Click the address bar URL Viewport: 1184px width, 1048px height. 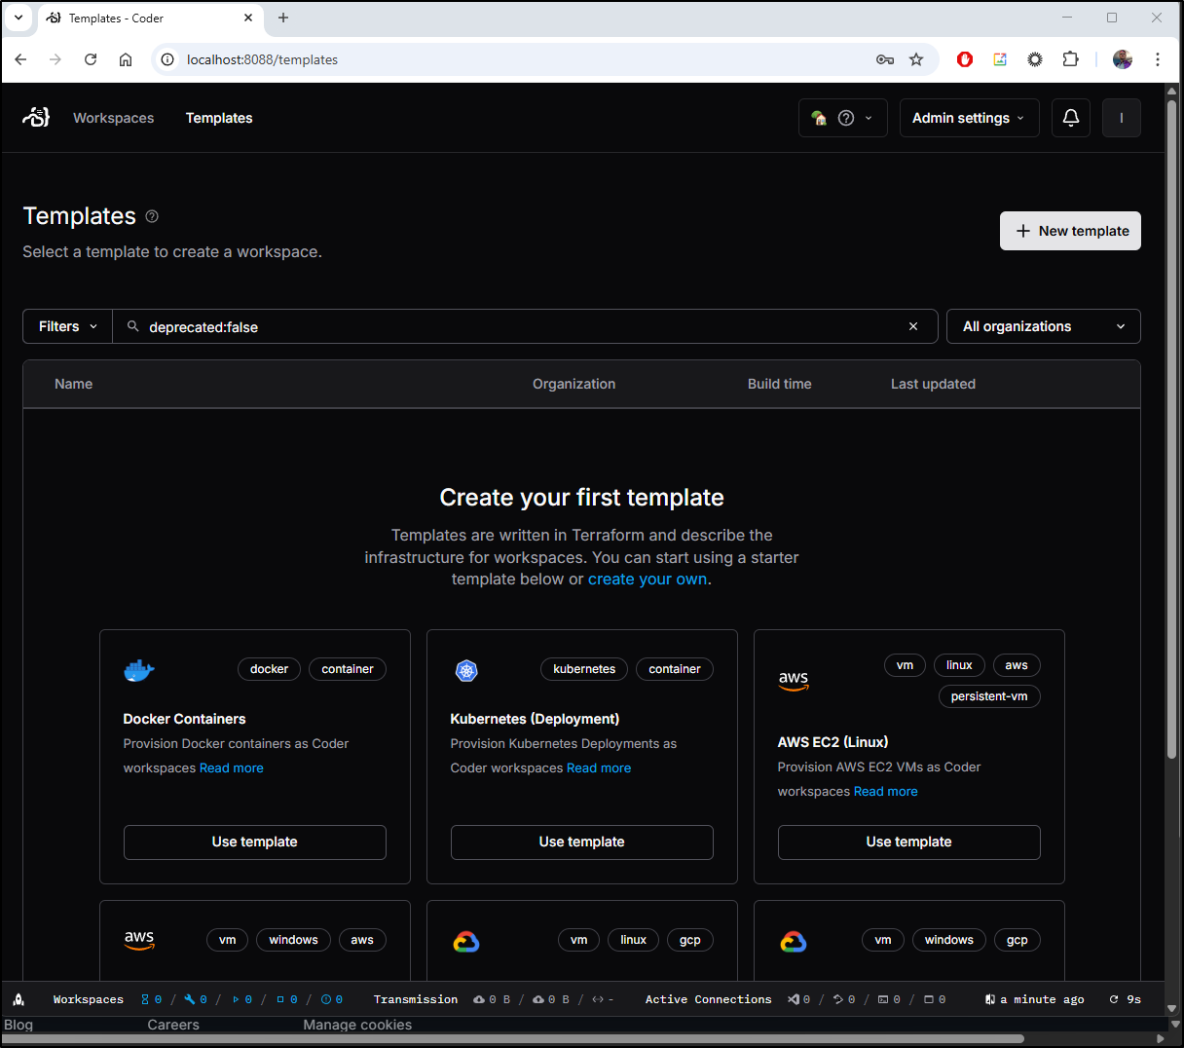[x=262, y=59]
